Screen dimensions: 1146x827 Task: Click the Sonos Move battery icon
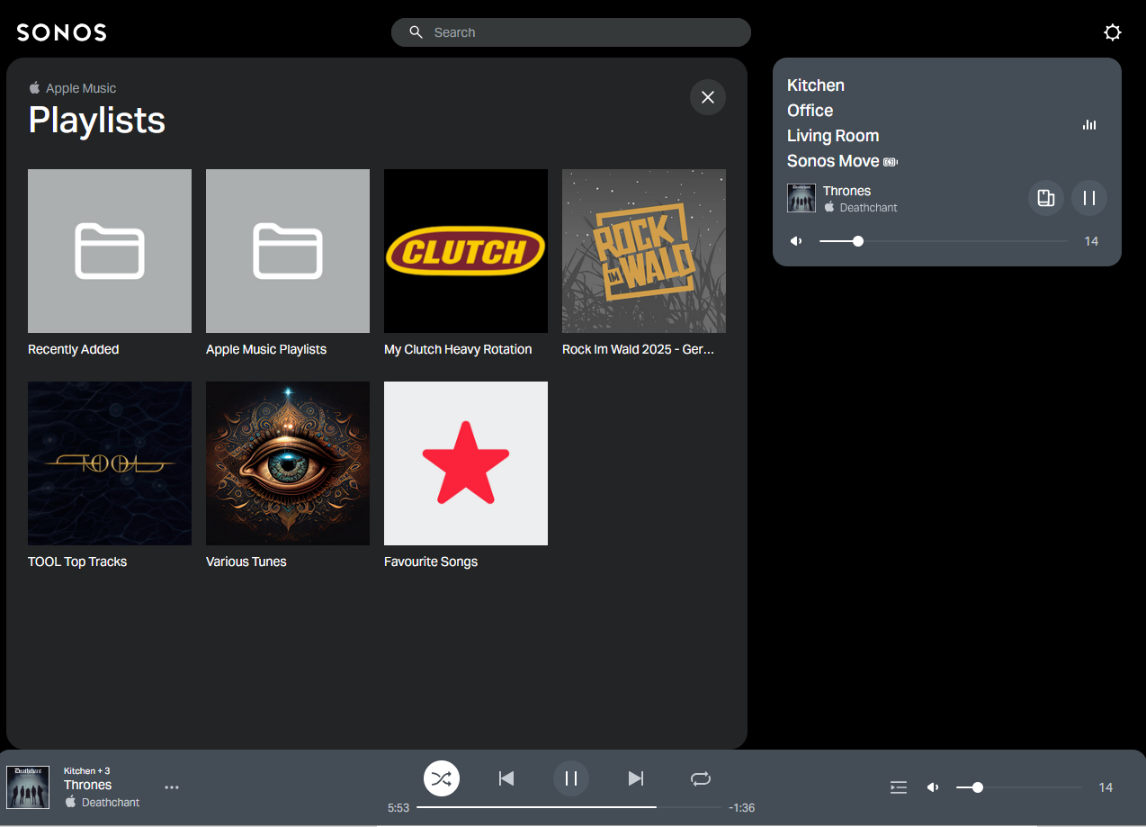[891, 162]
